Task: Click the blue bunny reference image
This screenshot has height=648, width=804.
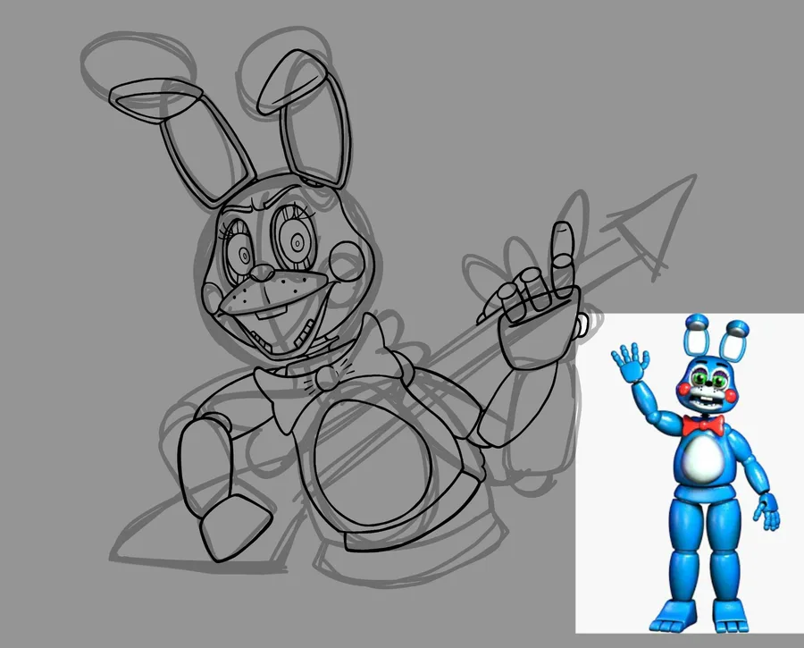Action: pyautogui.click(x=690, y=473)
